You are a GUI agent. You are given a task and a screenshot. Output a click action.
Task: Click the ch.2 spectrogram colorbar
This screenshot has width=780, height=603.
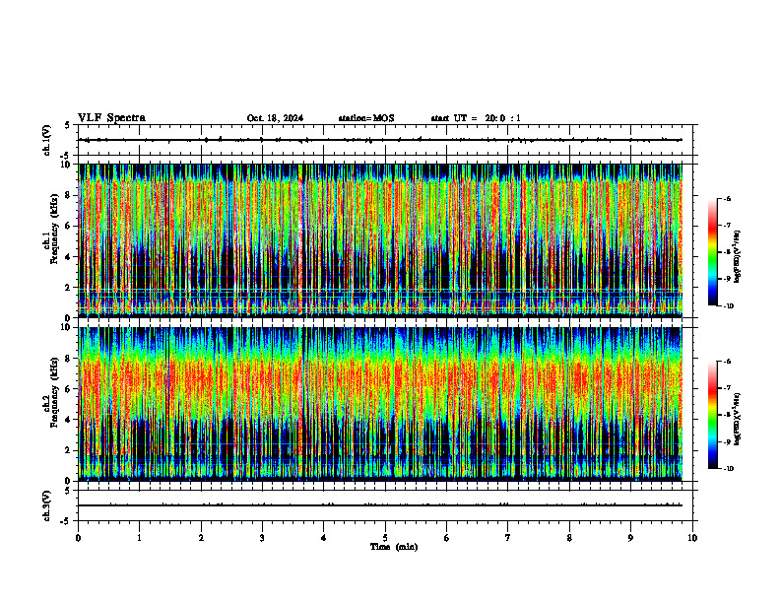point(712,415)
